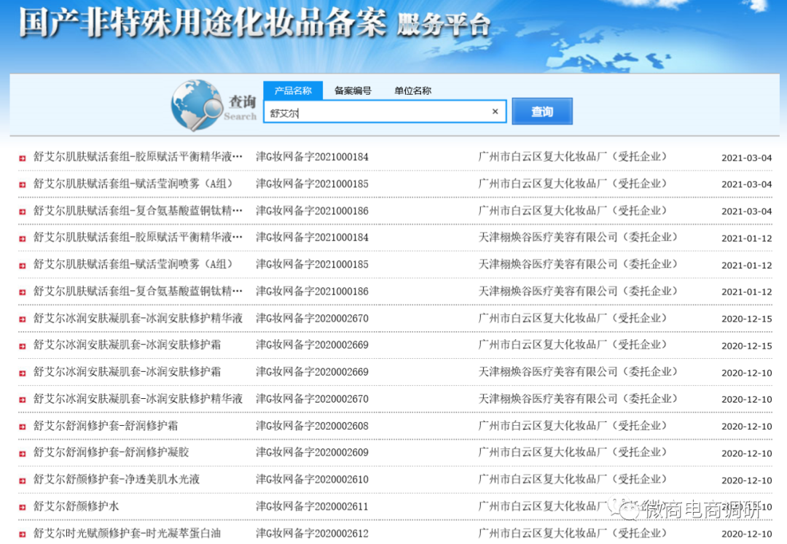Click the search input containing 舒艾尔

click(379, 111)
